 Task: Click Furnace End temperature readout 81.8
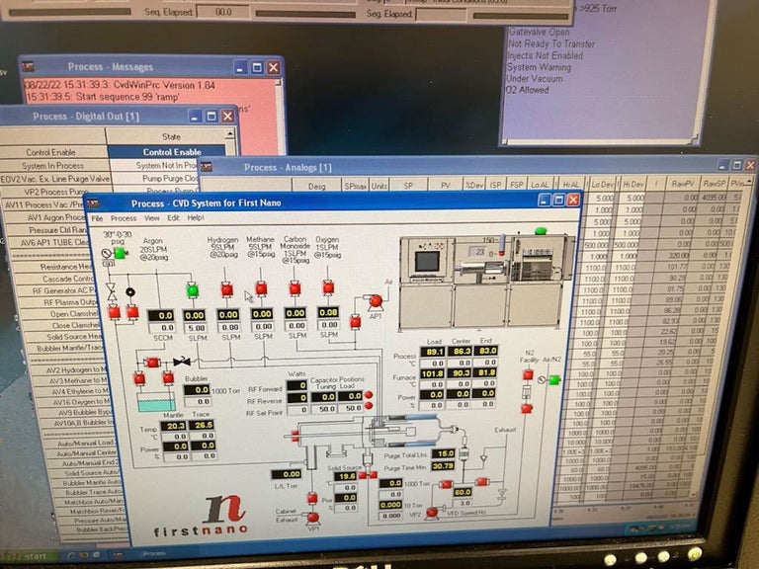point(485,372)
